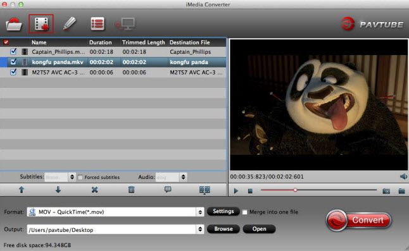Move selected item down with arrow
Image resolution: width=409 pixels, height=251 pixels.
point(58,190)
